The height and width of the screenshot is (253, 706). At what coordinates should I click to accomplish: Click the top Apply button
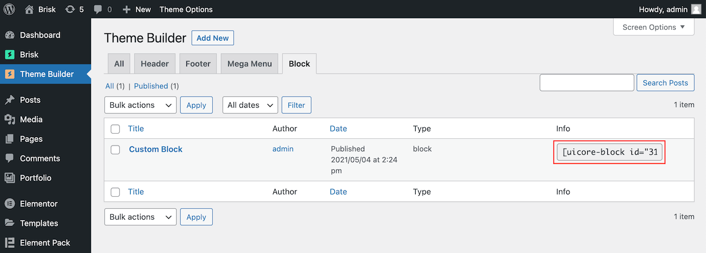pyautogui.click(x=196, y=105)
